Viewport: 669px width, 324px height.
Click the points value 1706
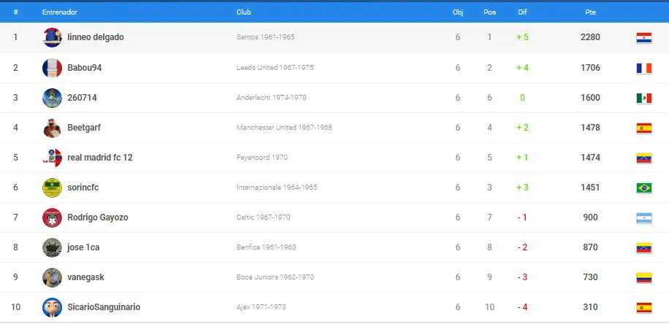tap(591, 67)
